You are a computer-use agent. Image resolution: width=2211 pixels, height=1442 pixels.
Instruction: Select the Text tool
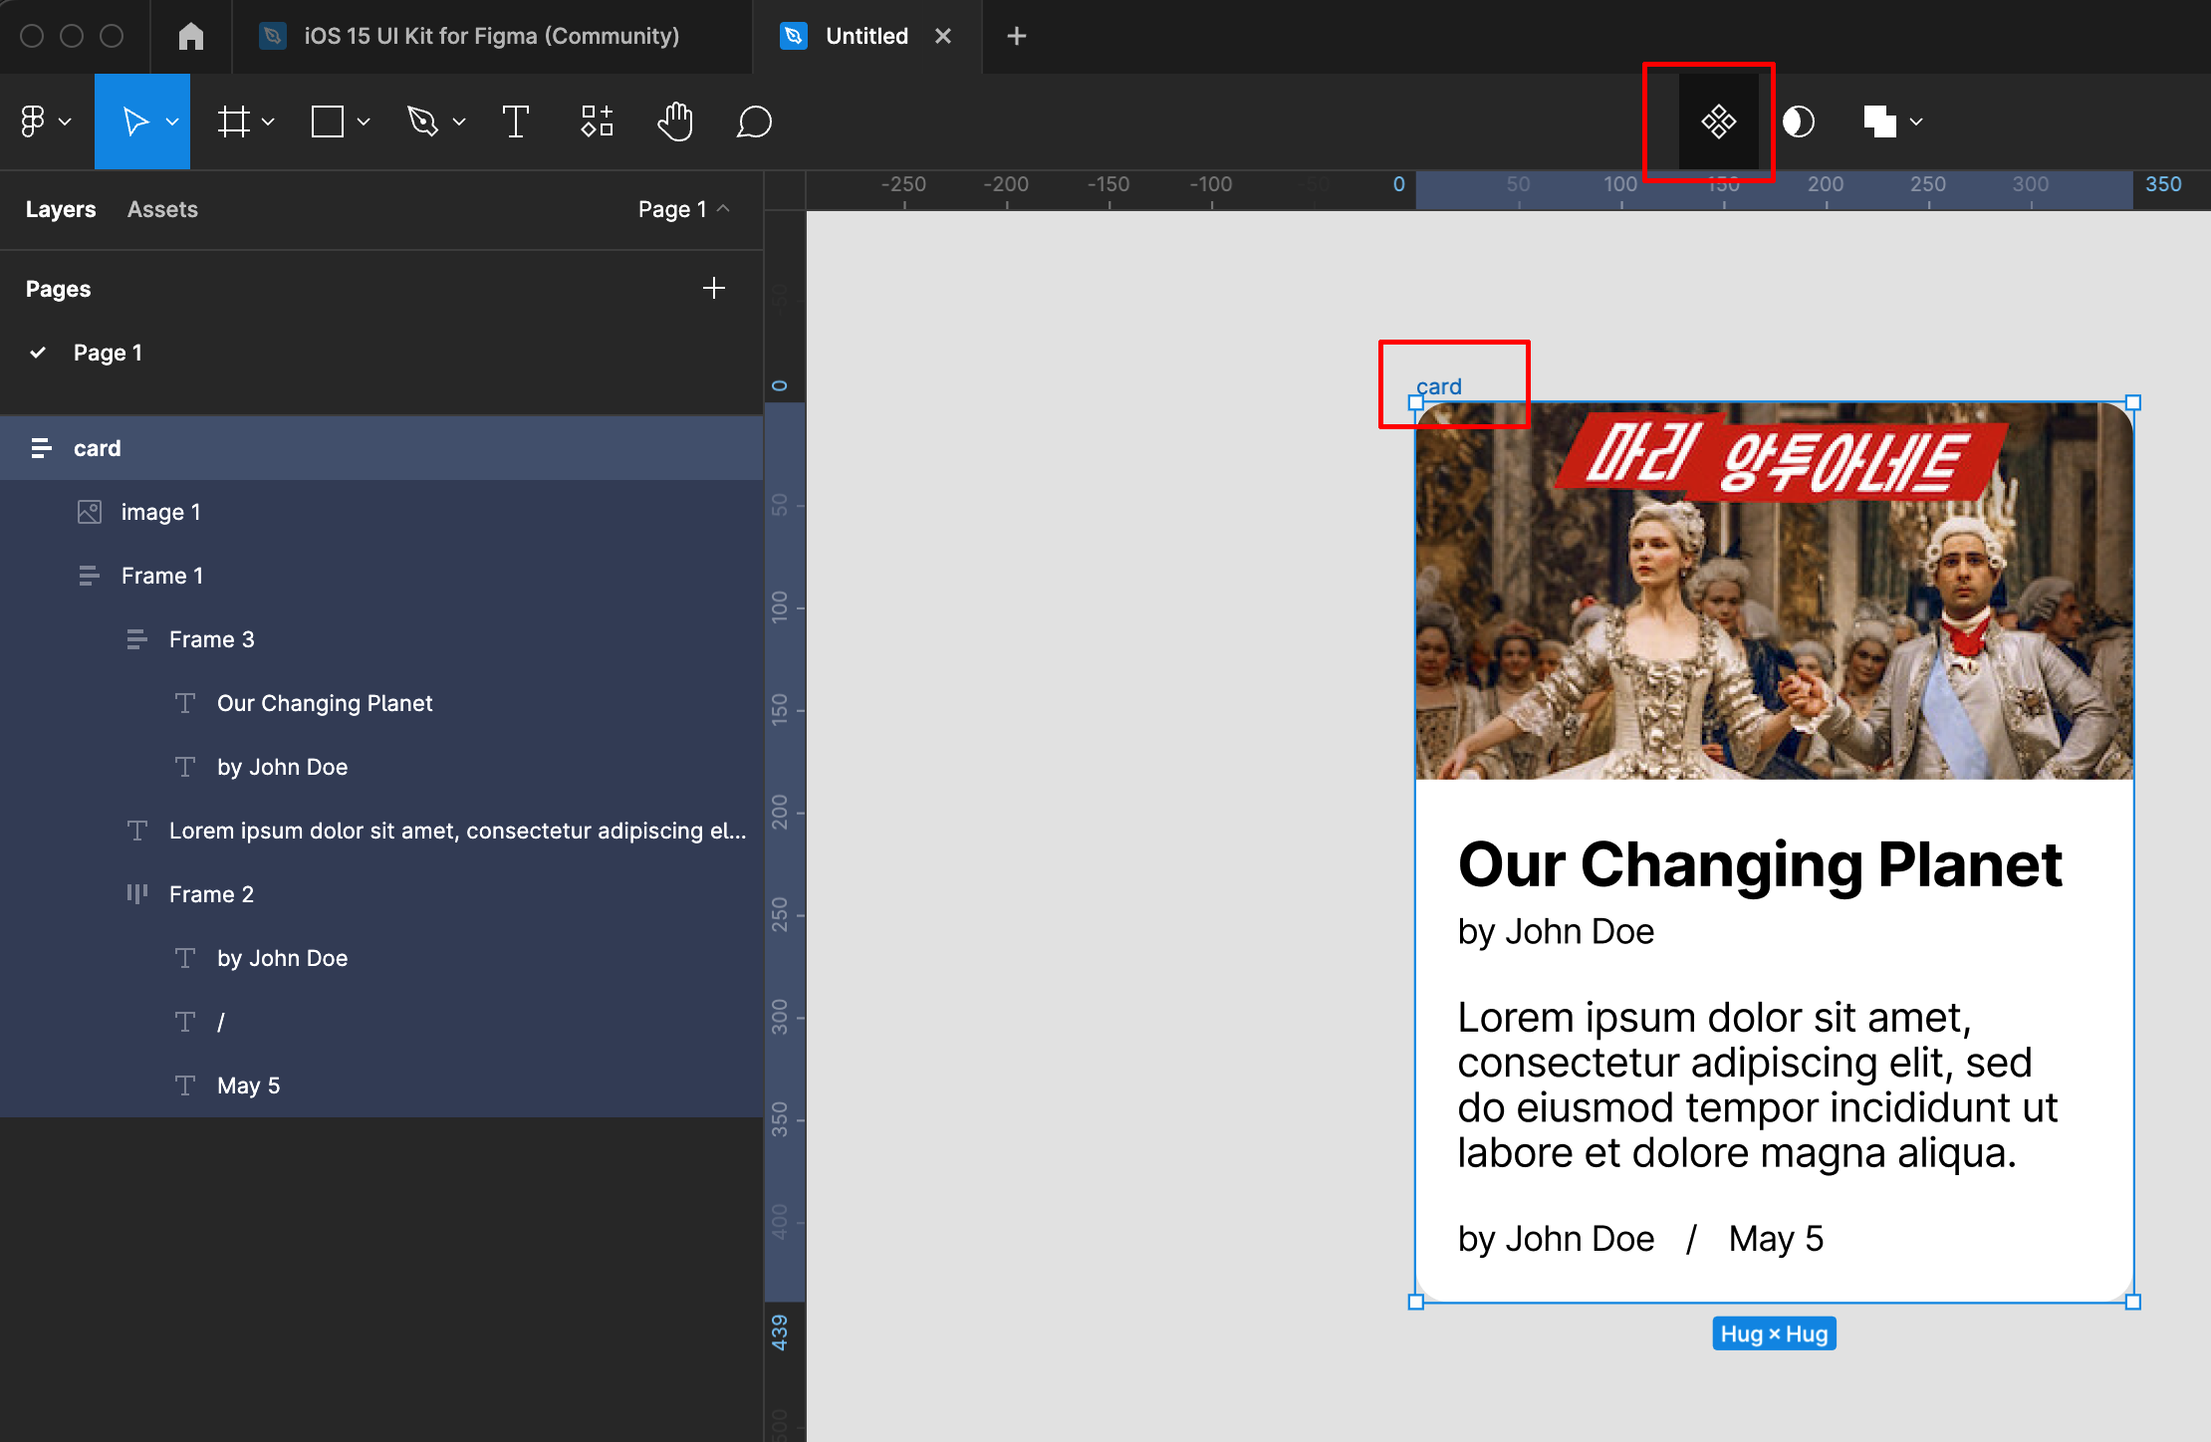515,121
